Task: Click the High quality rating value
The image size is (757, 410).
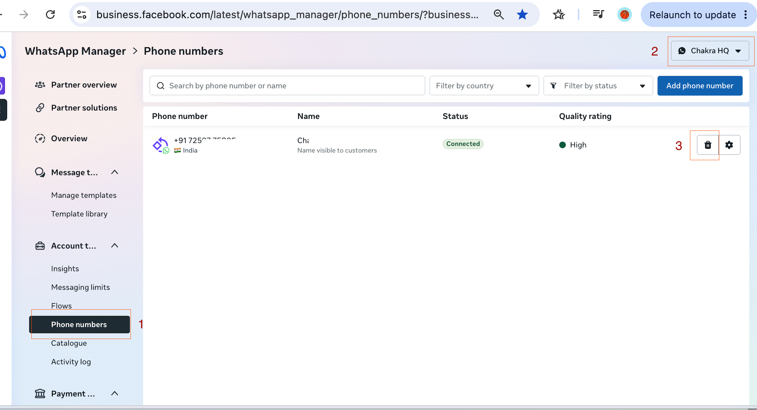Action: 578,145
